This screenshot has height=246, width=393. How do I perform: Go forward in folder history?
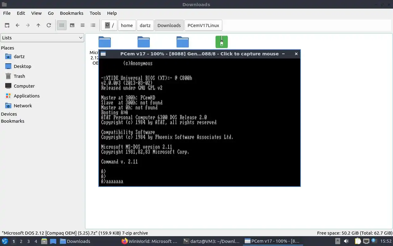click(28, 25)
